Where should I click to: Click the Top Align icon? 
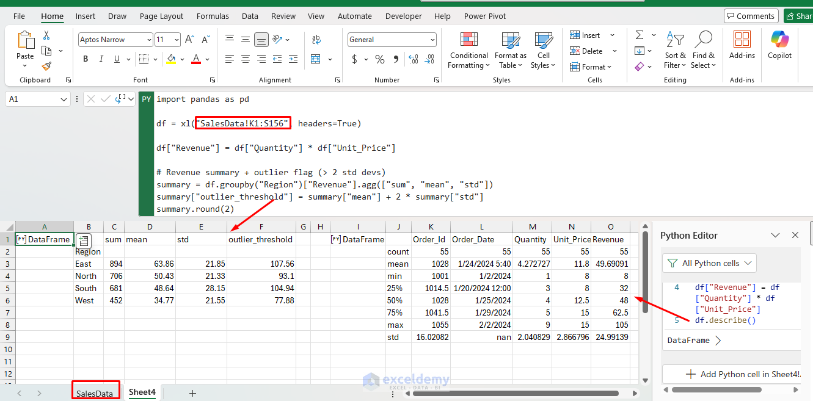coord(230,40)
